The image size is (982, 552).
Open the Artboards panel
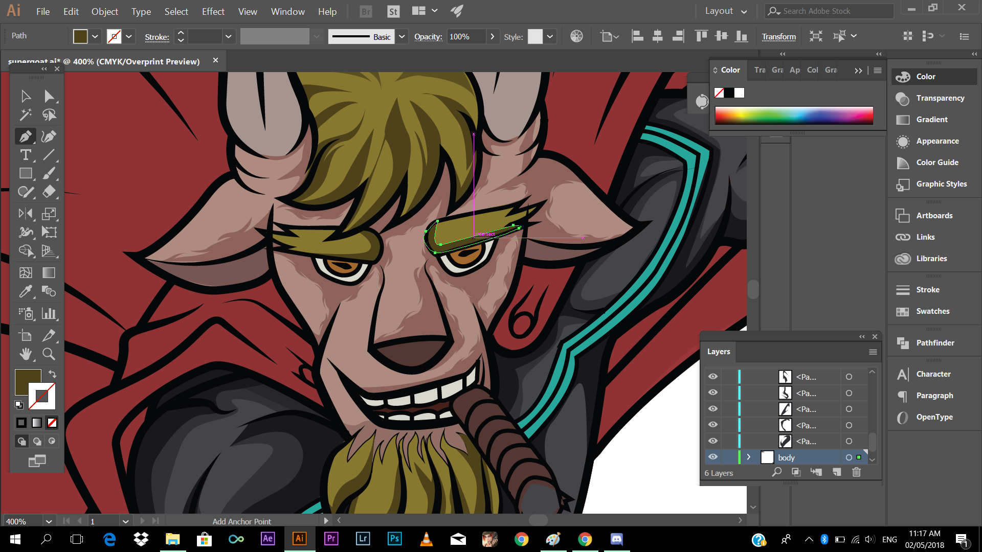pyautogui.click(x=934, y=216)
